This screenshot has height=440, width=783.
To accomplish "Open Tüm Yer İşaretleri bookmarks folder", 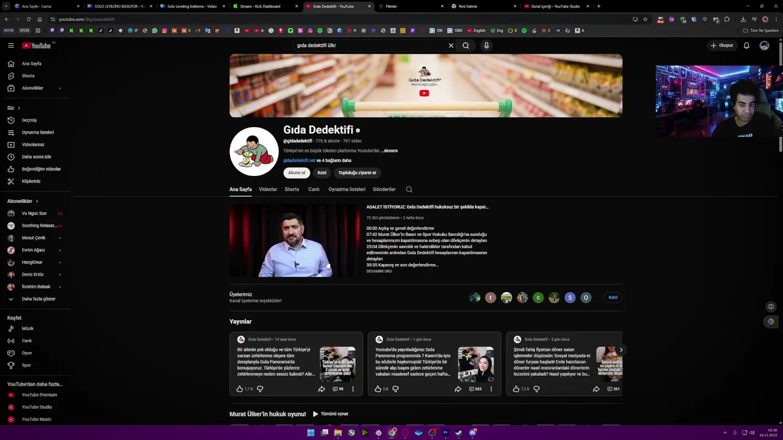I will point(761,31).
